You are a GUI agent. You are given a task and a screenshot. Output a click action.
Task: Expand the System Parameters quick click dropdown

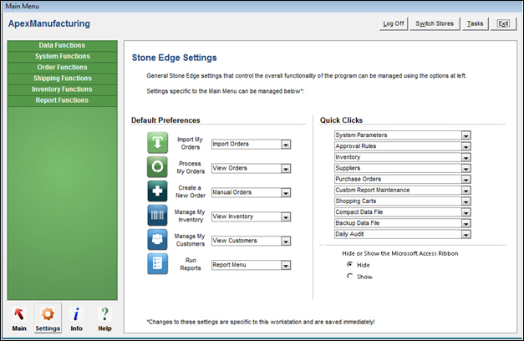coord(465,135)
